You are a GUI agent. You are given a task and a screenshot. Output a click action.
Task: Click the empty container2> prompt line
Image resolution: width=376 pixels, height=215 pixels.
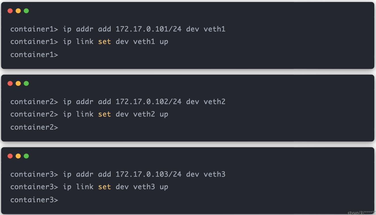pos(34,127)
